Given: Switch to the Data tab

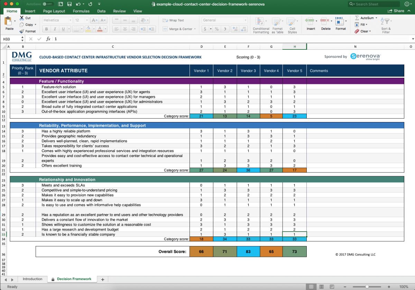Looking at the screenshot, I should coord(101,11).
